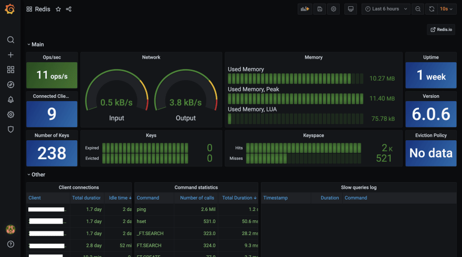Open the Ops/sec panel title menu
This screenshot has height=257, width=462.
[52, 57]
